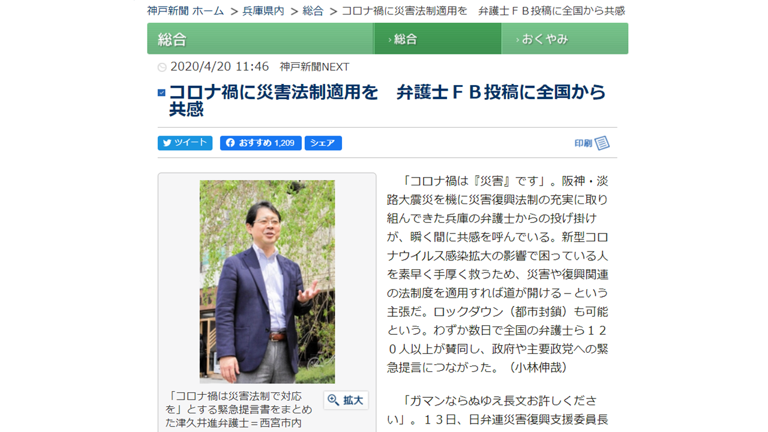Open 神戸新聞 ホーム breadcrumb link
This screenshot has width=768, height=432.
(x=185, y=11)
